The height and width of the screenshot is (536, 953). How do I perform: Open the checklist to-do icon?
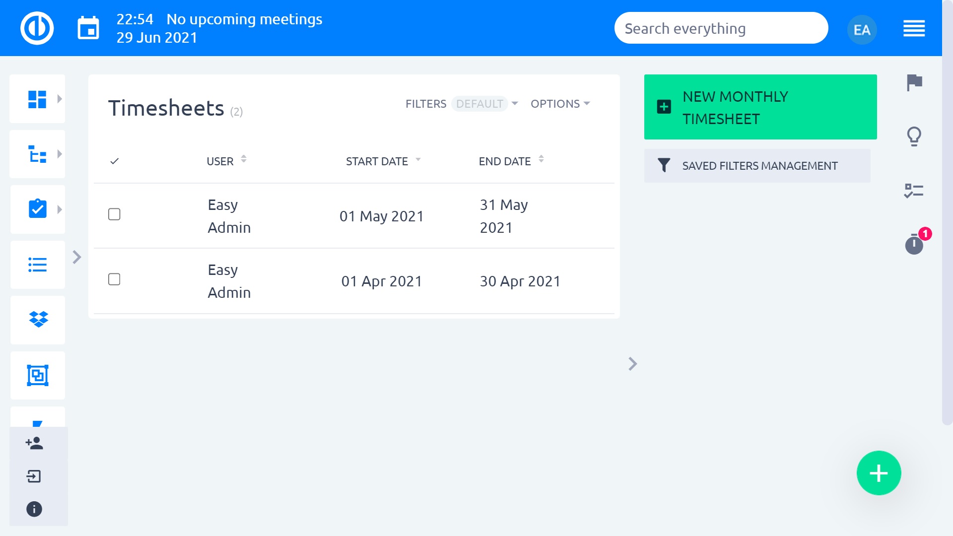pyautogui.click(x=914, y=191)
